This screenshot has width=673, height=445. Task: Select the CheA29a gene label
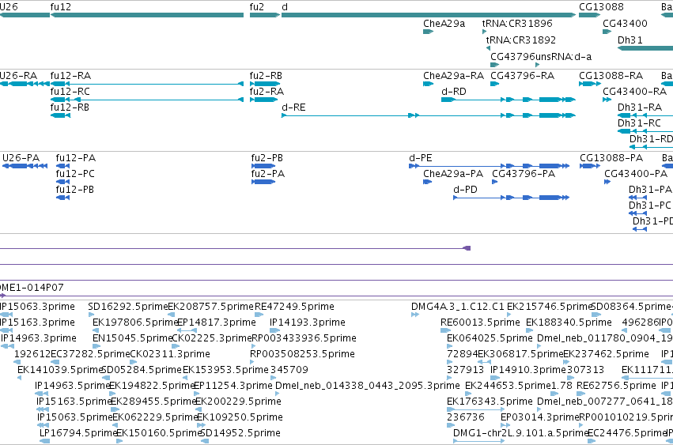444,24
